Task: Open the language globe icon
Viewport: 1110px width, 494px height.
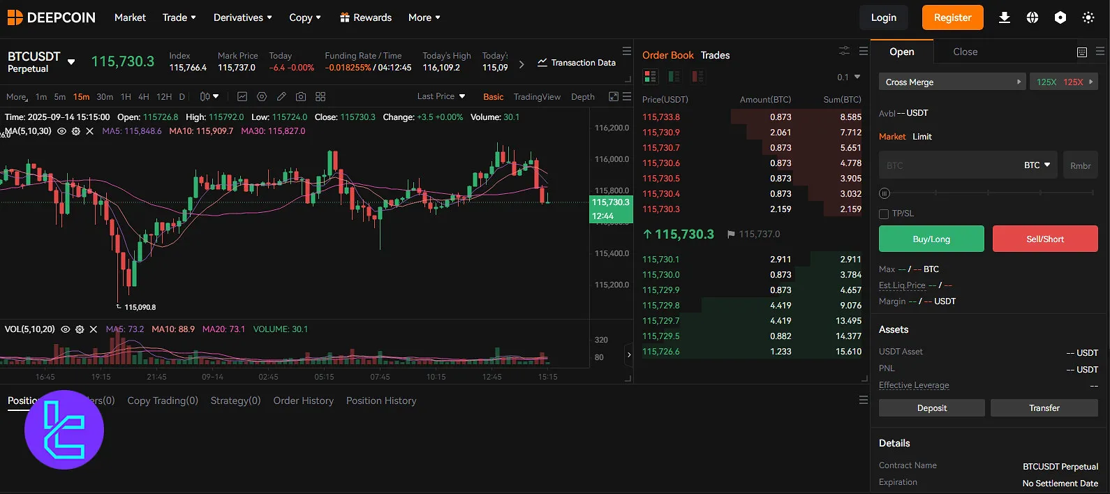Action: [1033, 17]
